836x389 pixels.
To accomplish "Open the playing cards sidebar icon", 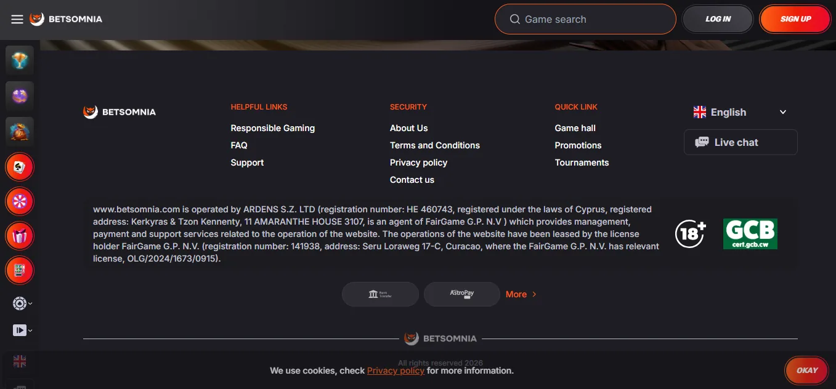I will (x=20, y=166).
